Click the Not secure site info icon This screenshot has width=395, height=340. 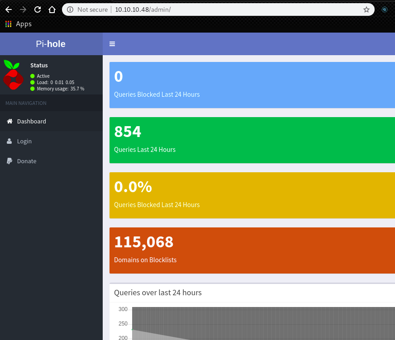click(70, 9)
